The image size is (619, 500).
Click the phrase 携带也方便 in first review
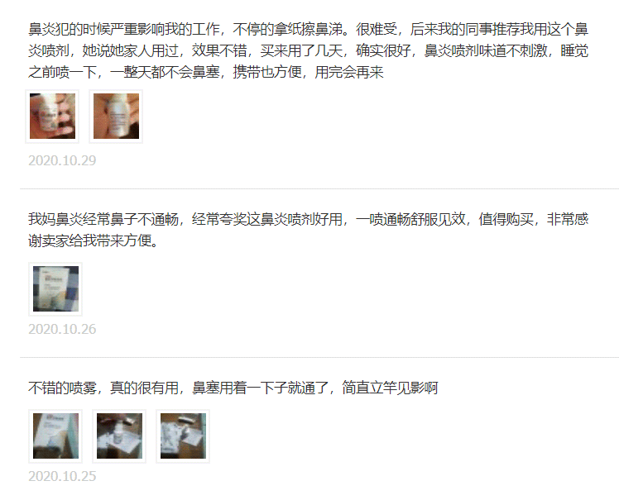[267, 72]
